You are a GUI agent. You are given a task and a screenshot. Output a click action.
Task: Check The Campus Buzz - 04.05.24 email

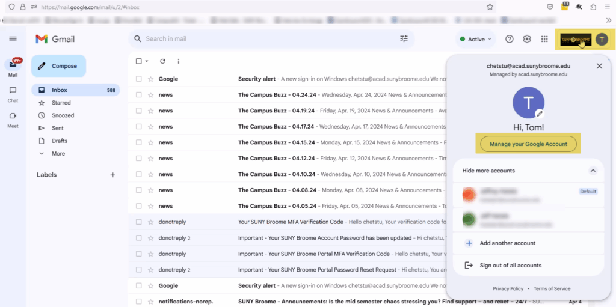click(x=139, y=206)
